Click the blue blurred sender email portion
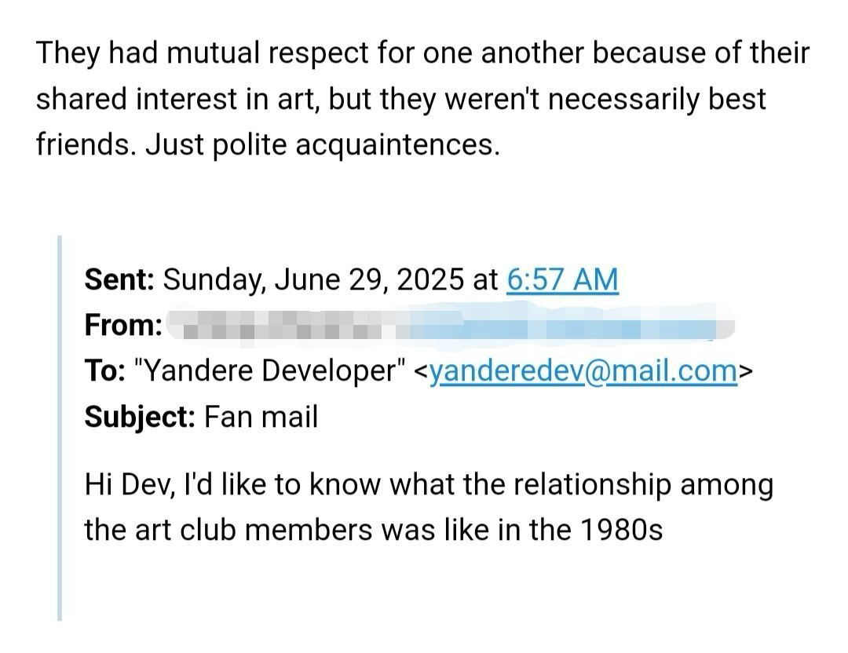 (562, 325)
